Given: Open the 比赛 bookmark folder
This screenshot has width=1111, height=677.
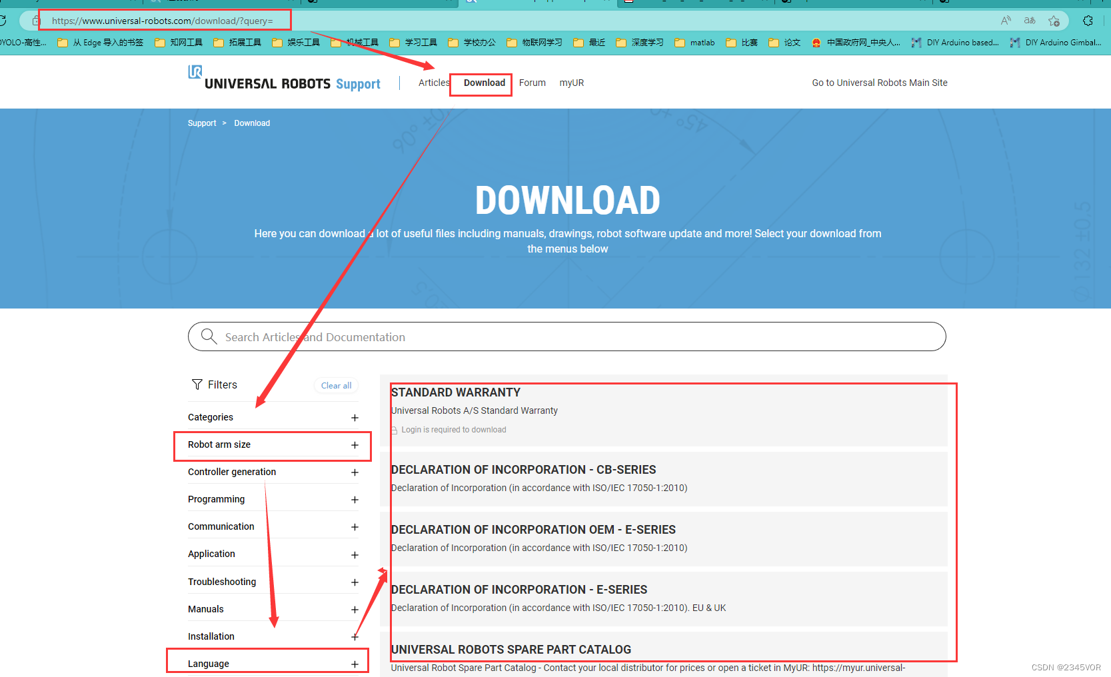Looking at the screenshot, I should click(x=742, y=43).
